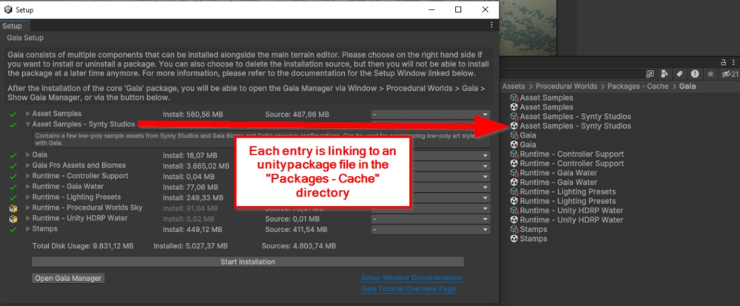Click package box icon beside Unity HDRP Water

[13, 219]
